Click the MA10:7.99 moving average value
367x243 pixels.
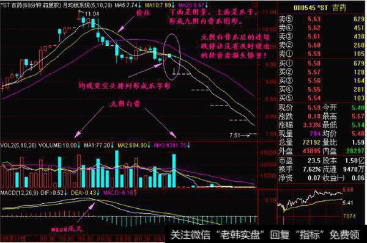158,5
